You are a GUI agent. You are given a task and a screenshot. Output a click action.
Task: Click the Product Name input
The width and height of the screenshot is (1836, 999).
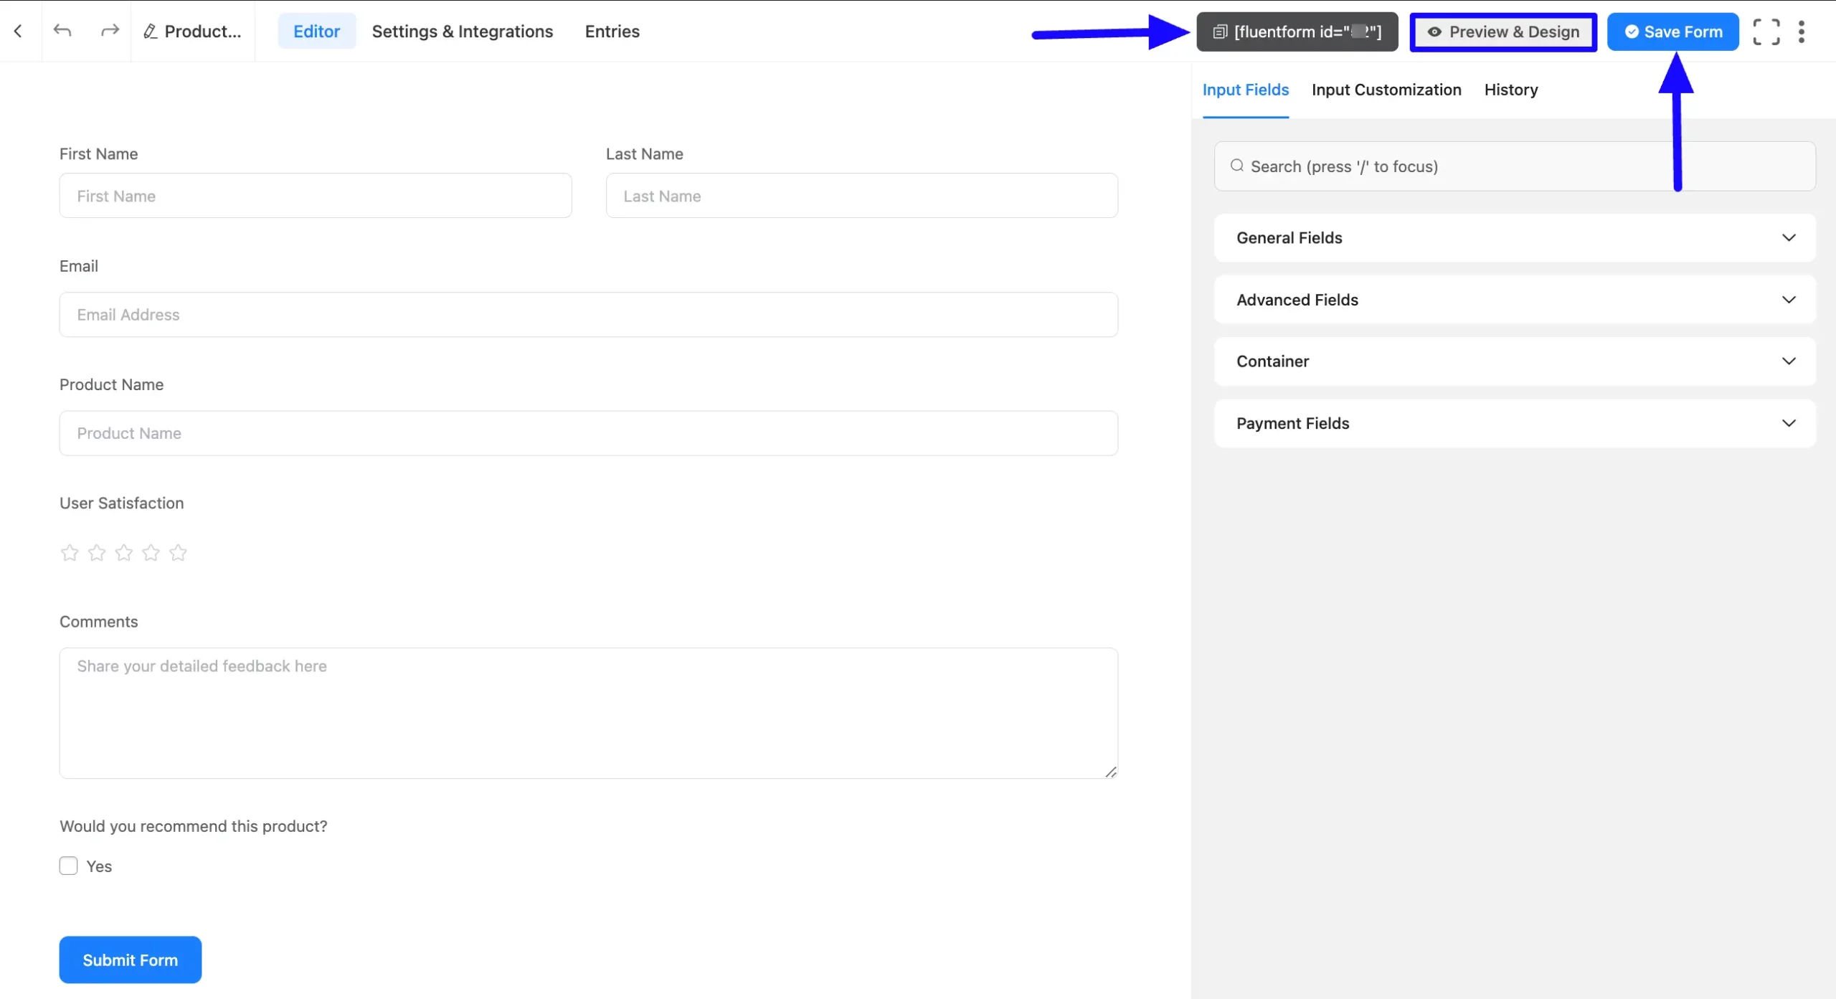589,433
